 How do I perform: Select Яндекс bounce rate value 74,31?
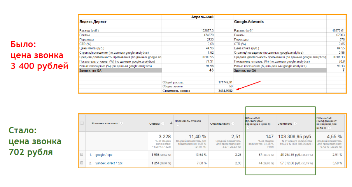click(x=210, y=62)
